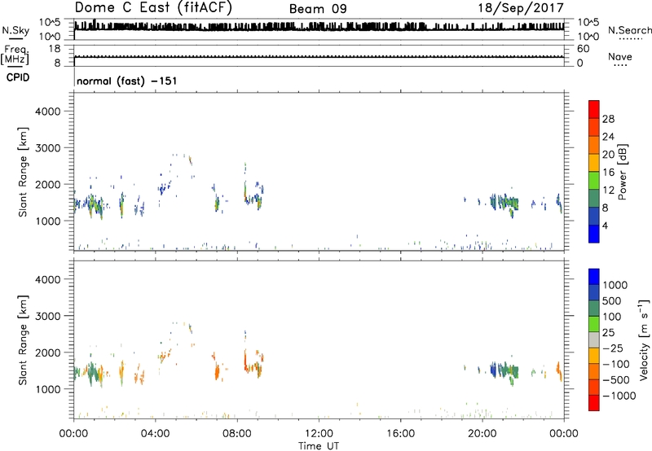Screen dimensions: 652x451
Task: Click the '18' frequency axis tick
Action: pyautogui.click(x=55, y=49)
